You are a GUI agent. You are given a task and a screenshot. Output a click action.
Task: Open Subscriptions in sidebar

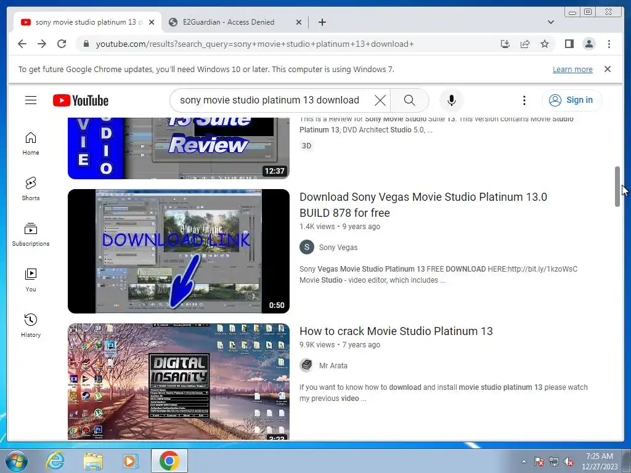pyautogui.click(x=31, y=235)
